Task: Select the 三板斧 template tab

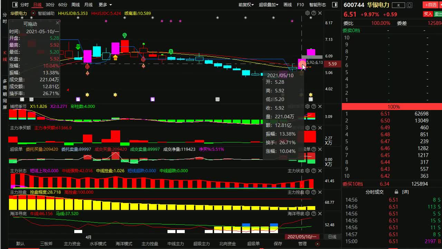Action: 46,244
